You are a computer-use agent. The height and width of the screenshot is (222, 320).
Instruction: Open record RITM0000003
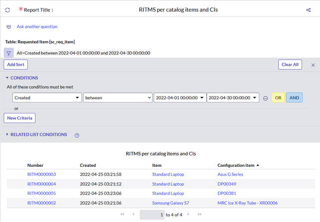42,174
